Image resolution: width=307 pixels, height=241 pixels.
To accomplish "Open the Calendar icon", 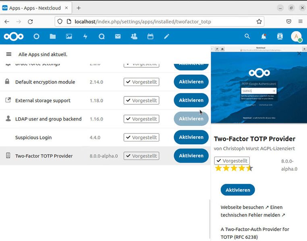I will [x=150, y=37].
